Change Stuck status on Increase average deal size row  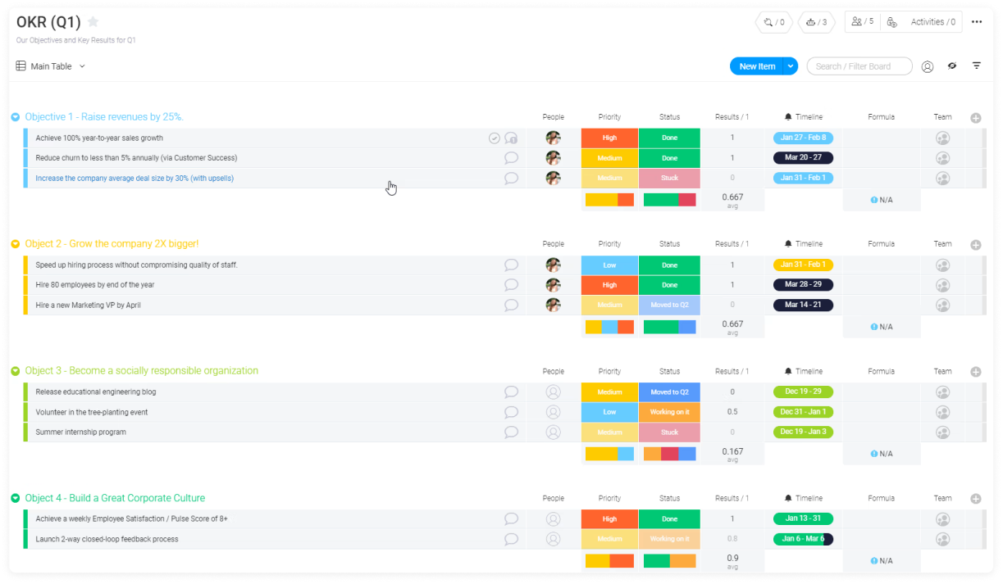pyautogui.click(x=669, y=178)
